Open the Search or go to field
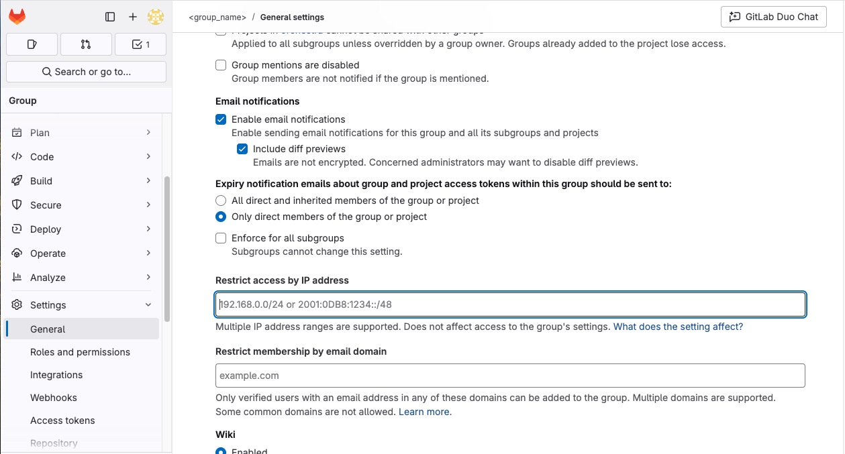The image size is (845, 454). tap(86, 71)
